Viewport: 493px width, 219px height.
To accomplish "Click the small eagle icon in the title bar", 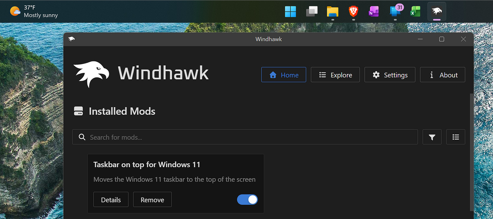I will [x=71, y=39].
